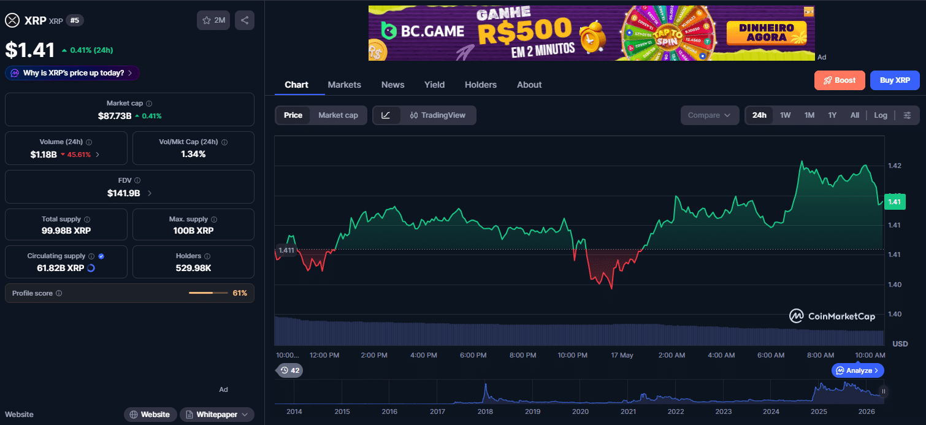The width and height of the screenshot is (926, 425).
Task: Click the XRP coin logo
Action: [x=12, y=20]
